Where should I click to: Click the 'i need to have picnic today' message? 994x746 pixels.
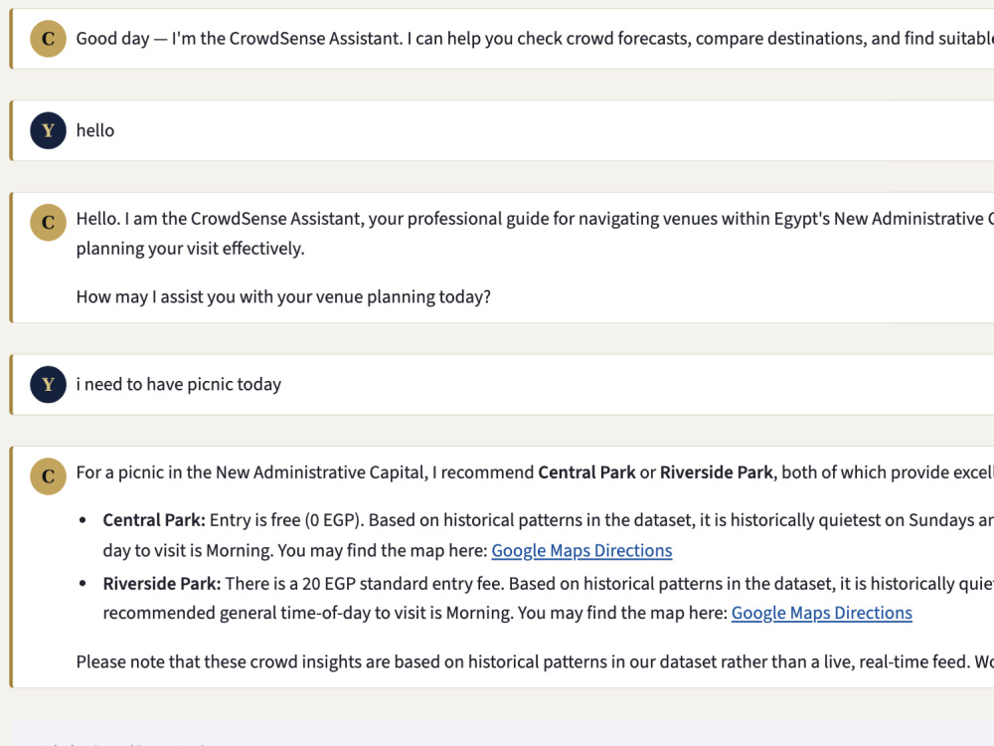pos(179,384)
